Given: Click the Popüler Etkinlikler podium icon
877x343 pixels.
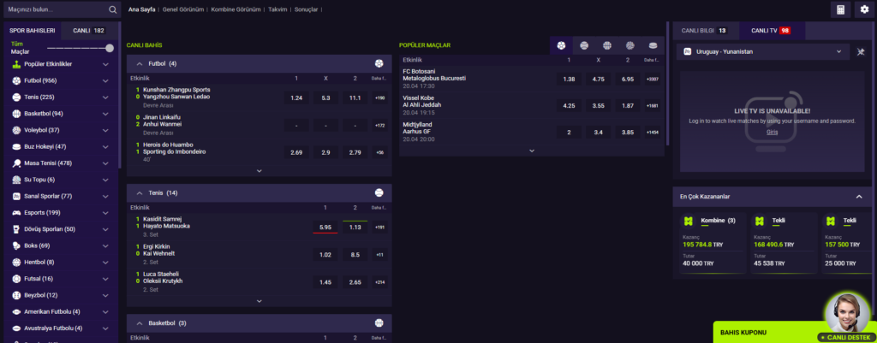Looking at the screenshot, I should pos(16,64).
